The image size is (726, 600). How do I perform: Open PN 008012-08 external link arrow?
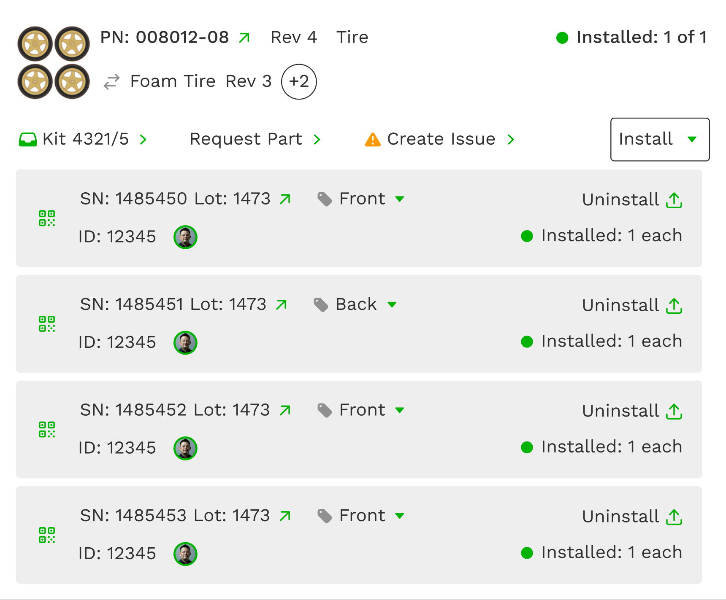pos(244,38)
